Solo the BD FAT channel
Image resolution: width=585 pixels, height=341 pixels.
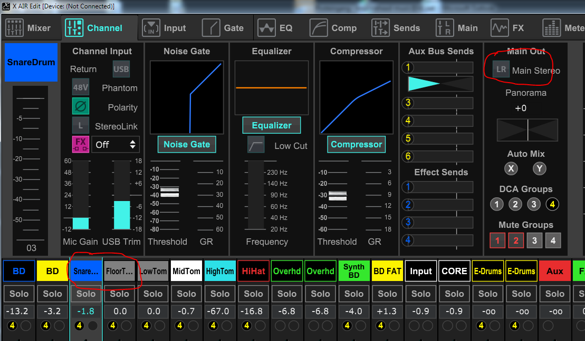[388, 294]
